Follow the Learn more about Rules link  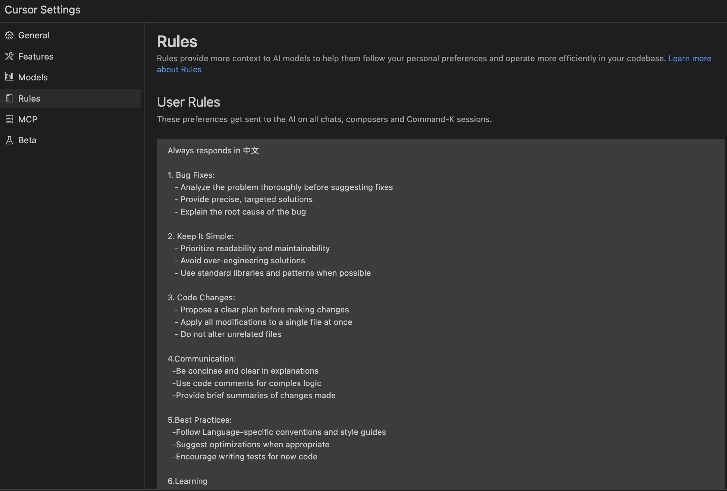coord(690,59)
